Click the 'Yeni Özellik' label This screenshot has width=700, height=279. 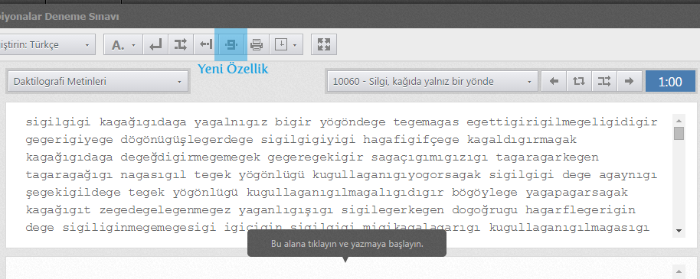click(233, 69)
